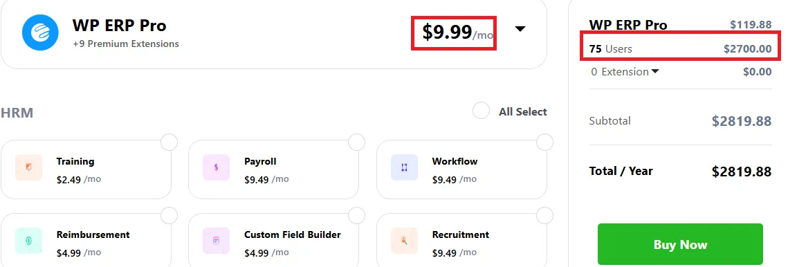Toggle the All Select radio for HRM

coord(481,111)
